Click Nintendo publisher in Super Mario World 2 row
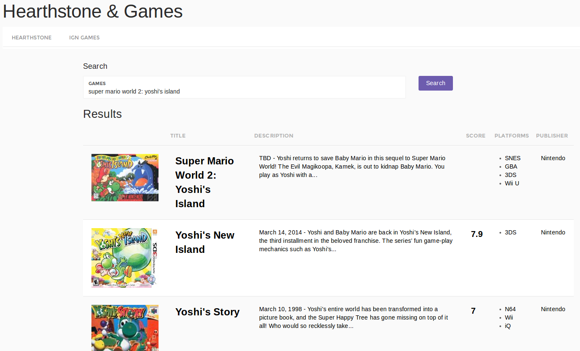580x351 pixels. pyautogui.click(x=553, y=158)
